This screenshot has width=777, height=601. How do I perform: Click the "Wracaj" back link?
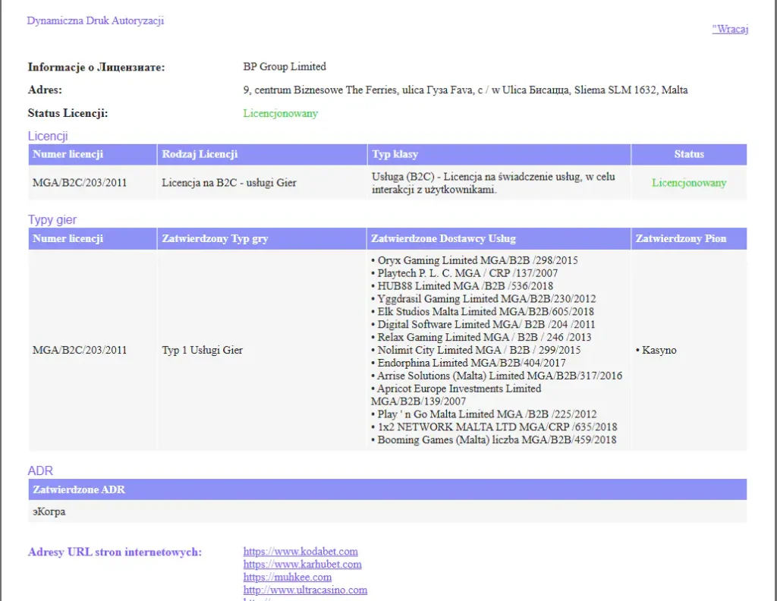(x=730, y=29)
